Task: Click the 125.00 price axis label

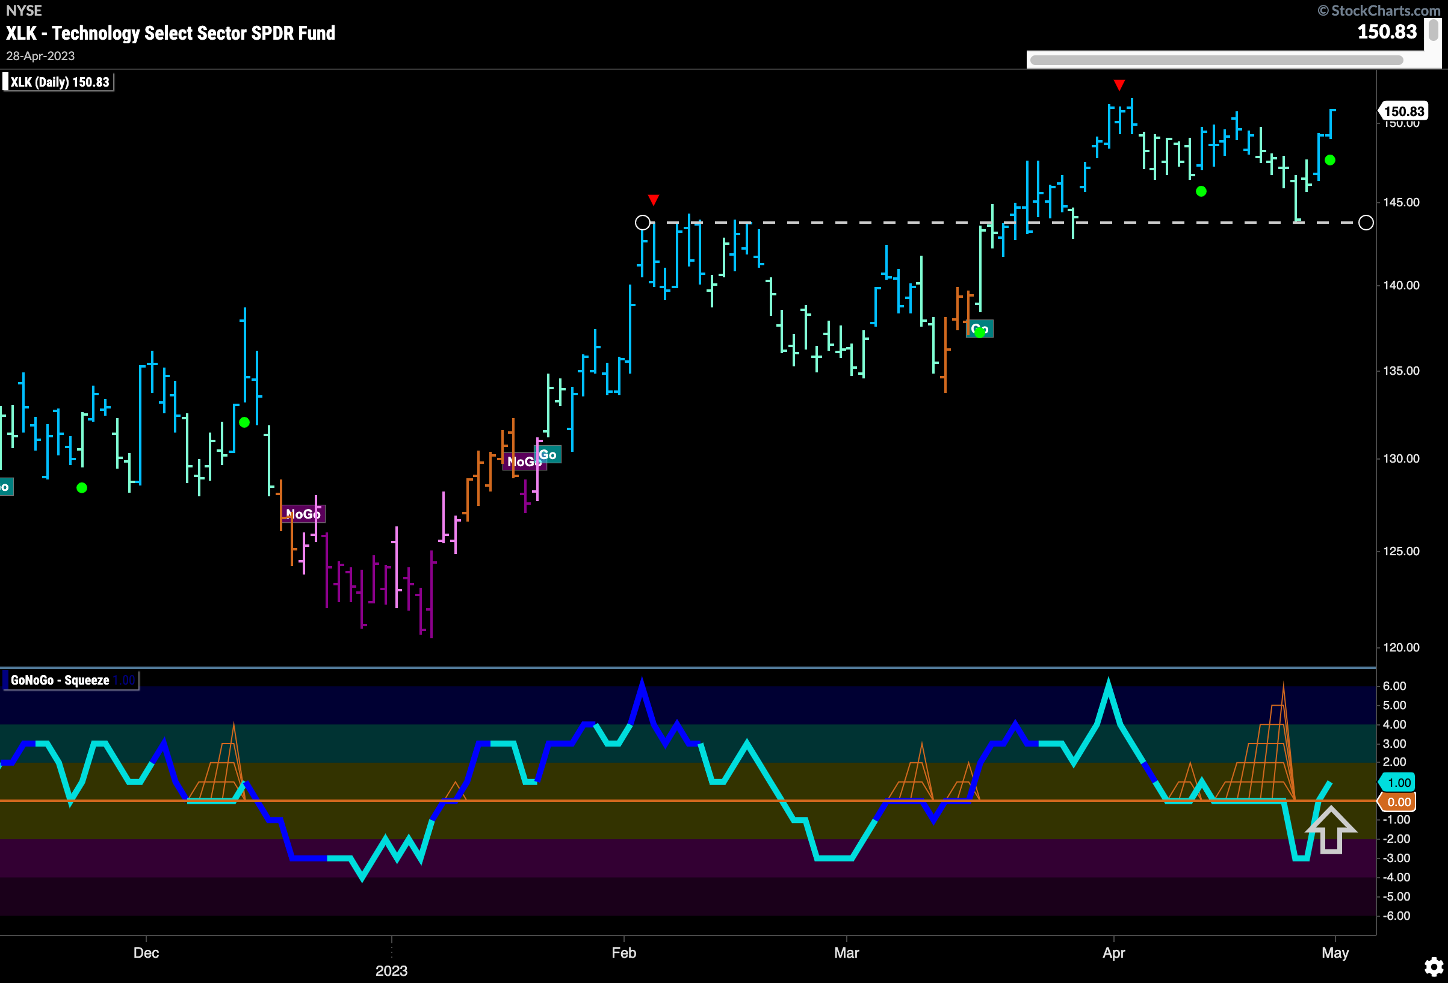Action: point(1401,551)
